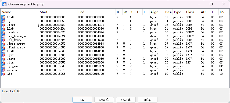The image size is (230, 103).
Task: Click the DS column header
Action: [224, 12]
